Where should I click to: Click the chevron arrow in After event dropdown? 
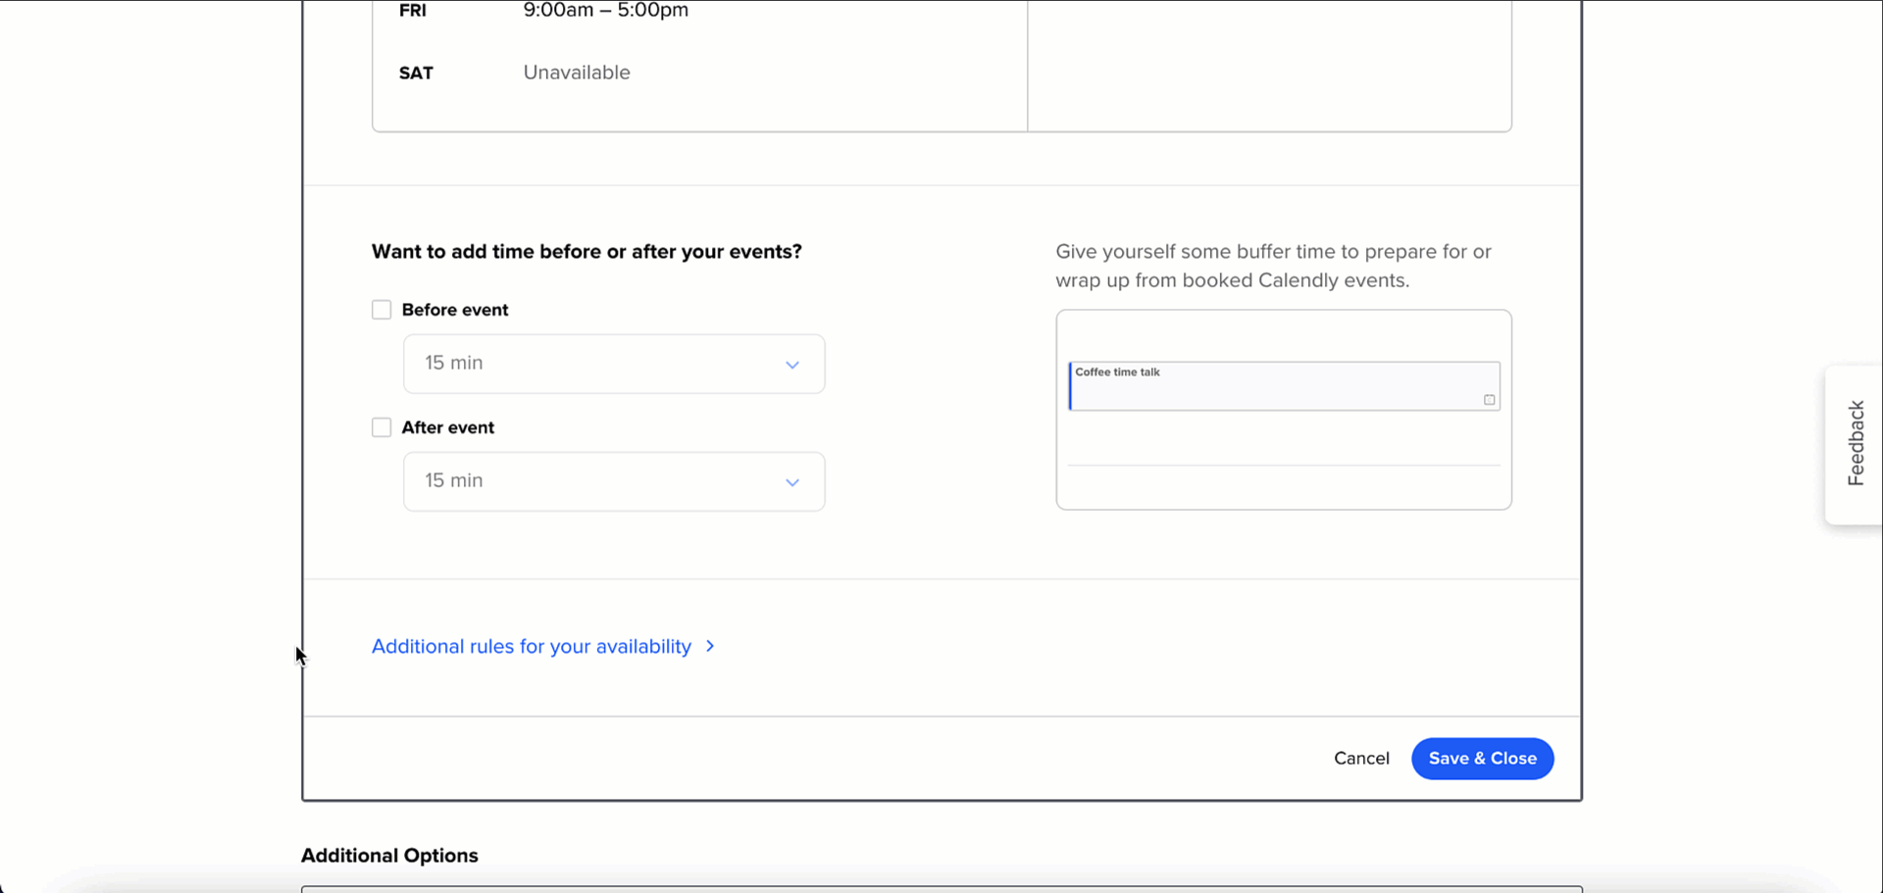(x=792, y=482)
